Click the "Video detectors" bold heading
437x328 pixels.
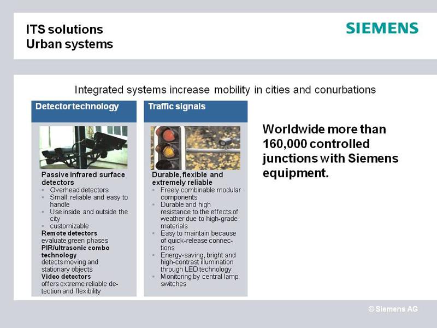(x=66, y=277)
